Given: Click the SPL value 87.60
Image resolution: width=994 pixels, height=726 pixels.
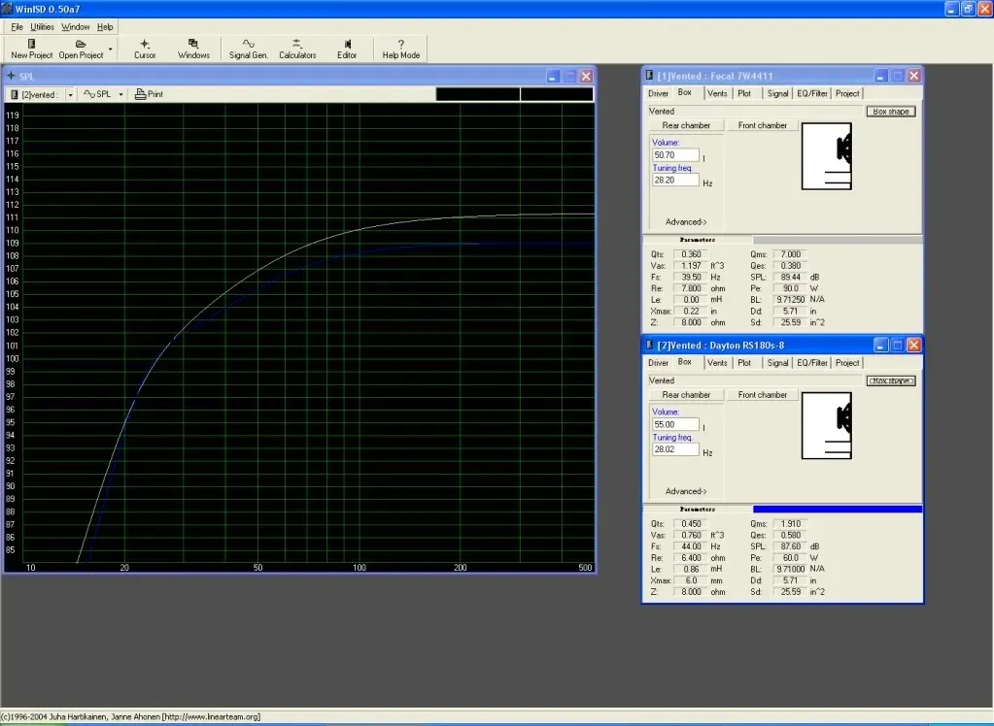Looking at the screenshot, I should 791,546.
